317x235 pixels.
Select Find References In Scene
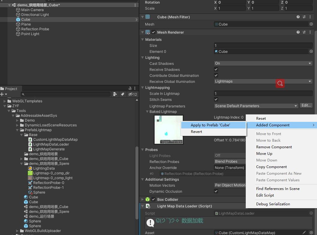[281, 188]
